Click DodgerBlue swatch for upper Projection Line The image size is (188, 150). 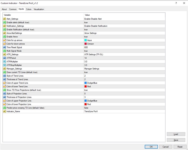click(x=85, y=101)
